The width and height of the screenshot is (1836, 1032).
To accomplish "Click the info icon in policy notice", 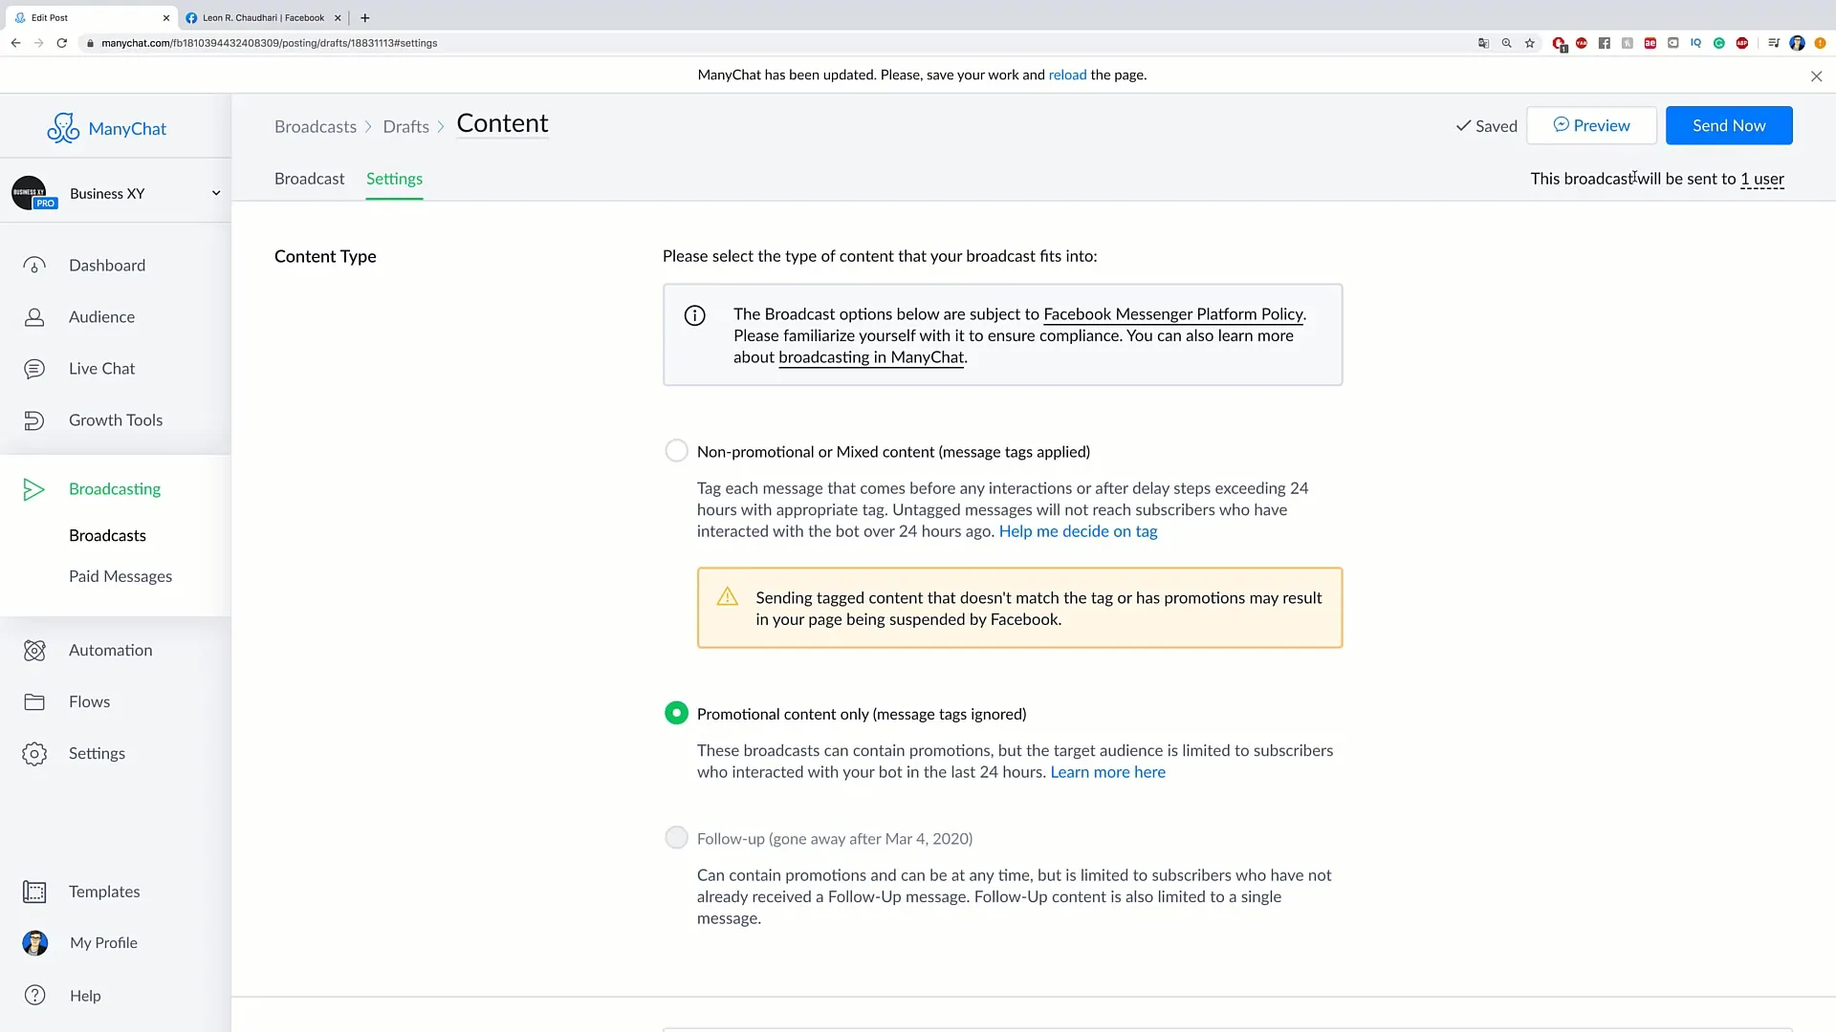I will [x=695, y=315].
